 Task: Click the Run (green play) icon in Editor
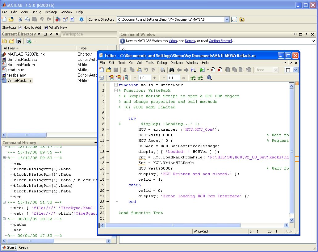click(x=202, y=70)
